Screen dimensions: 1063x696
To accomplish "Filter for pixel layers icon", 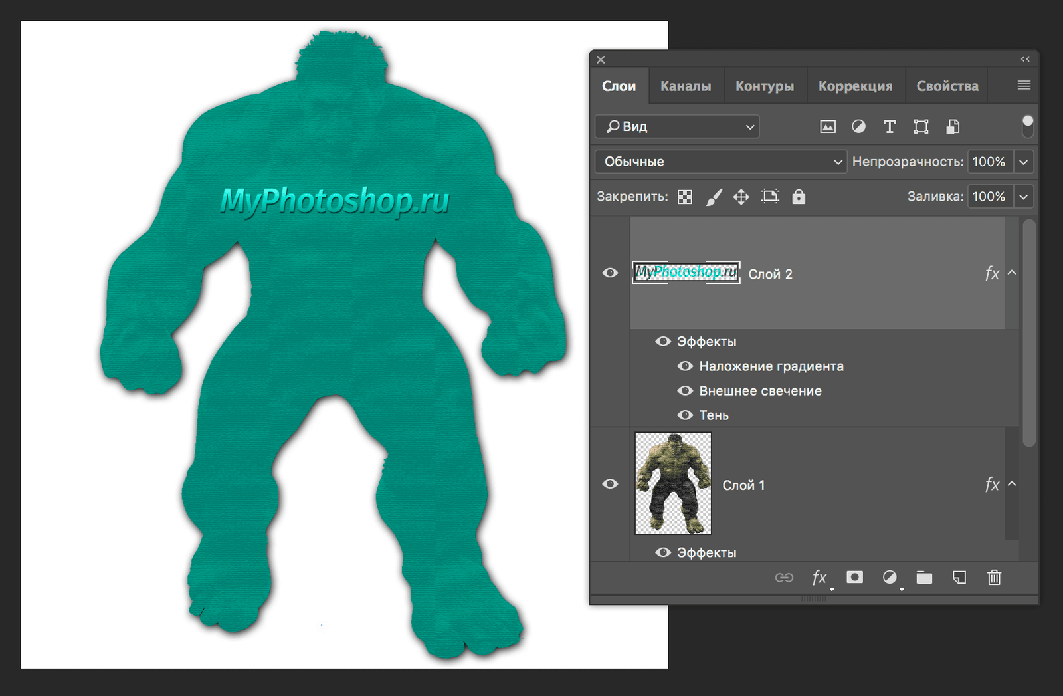I will pyautogui.click(x=827, y=127).
